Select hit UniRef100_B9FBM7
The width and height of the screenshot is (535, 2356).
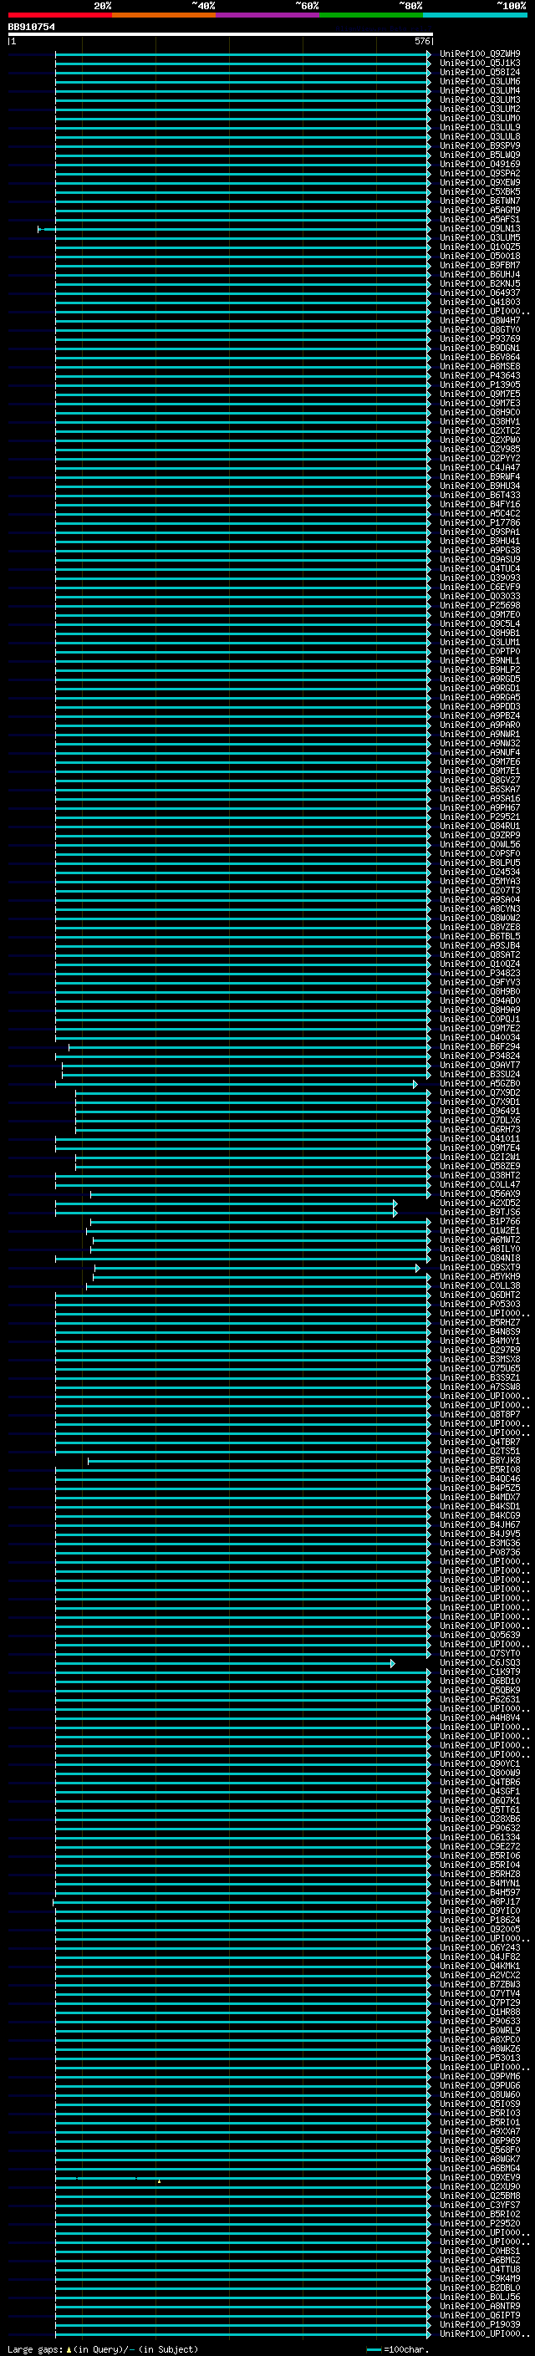coord(479,265)
